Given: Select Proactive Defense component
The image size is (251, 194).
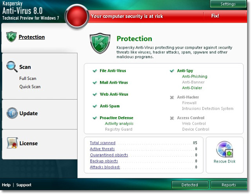Looking at the screenshot, I should [x=116, y=118].
